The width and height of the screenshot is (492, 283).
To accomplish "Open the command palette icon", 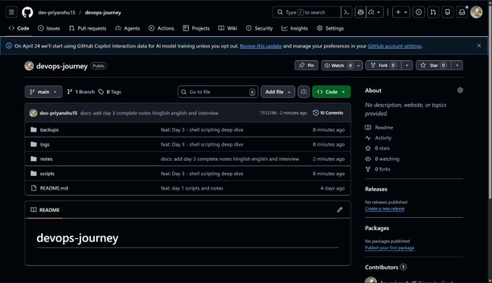I will [347, 12].
